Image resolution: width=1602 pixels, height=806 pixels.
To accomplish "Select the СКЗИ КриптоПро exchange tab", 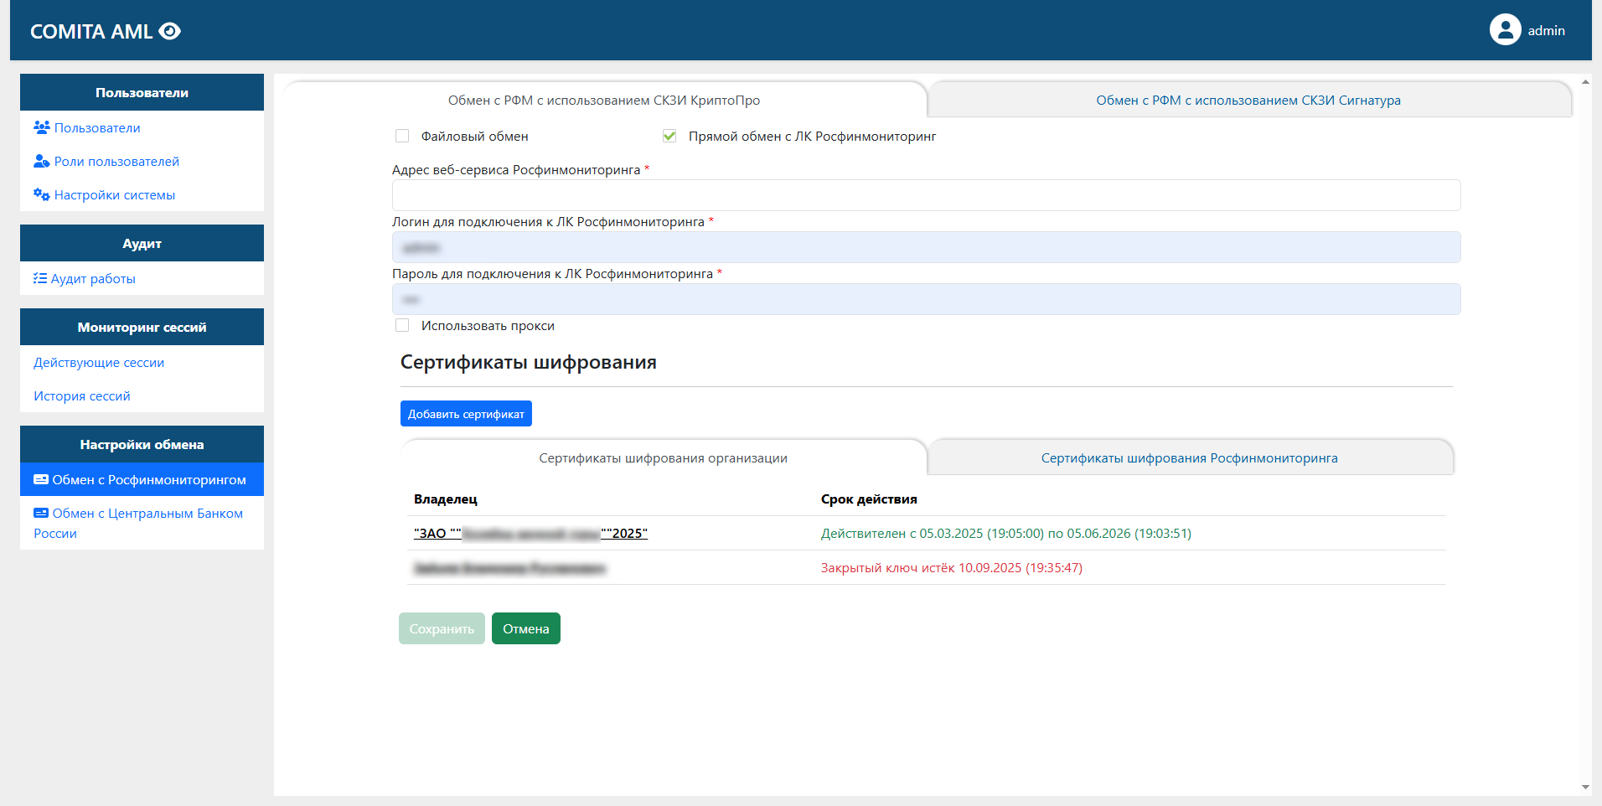I will [x=603, y=101].
